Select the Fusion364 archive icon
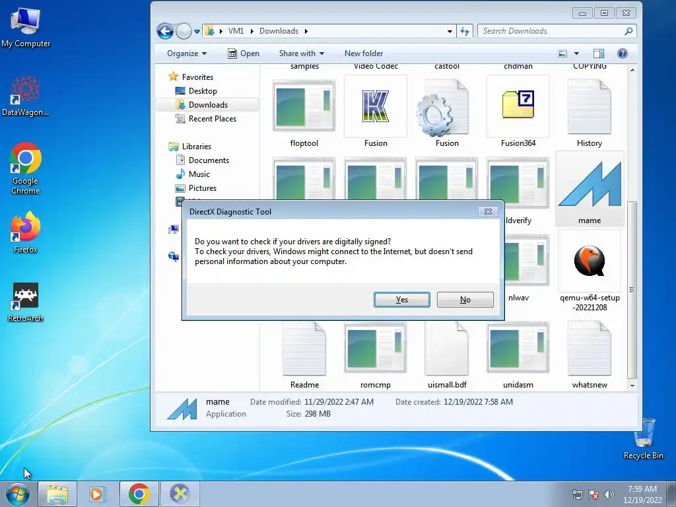 [x=518, y=106]
